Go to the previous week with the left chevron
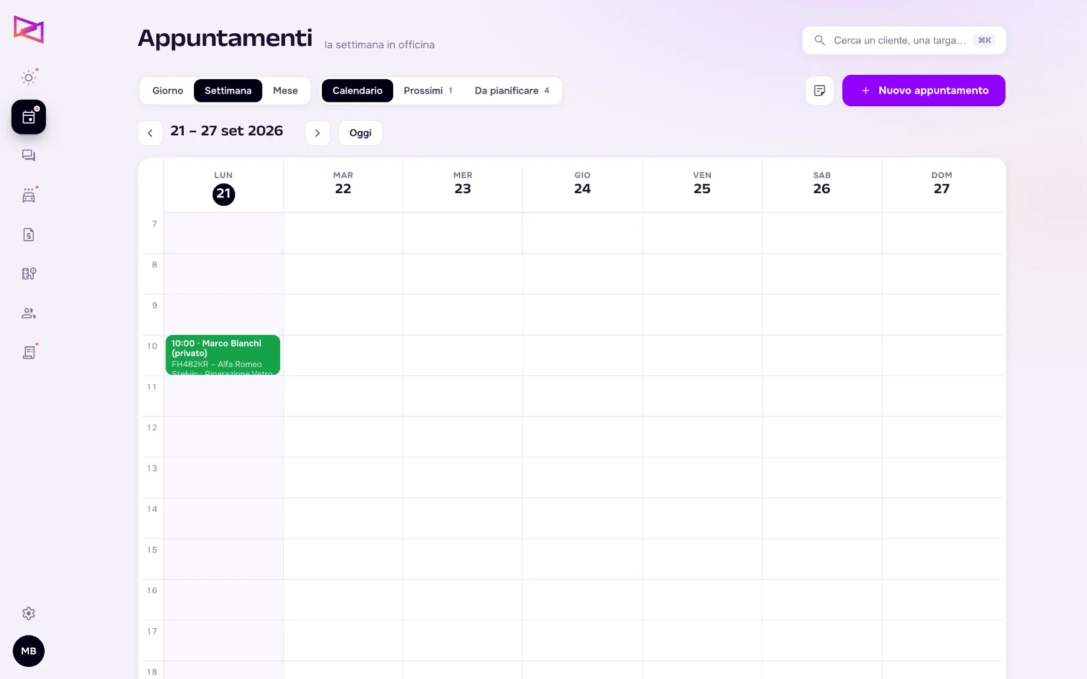Screen dimensions: 1087x679 [150, 133]
